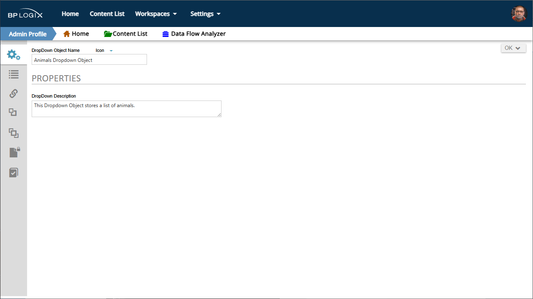Open the user avatar profile menu

(519, 14)
